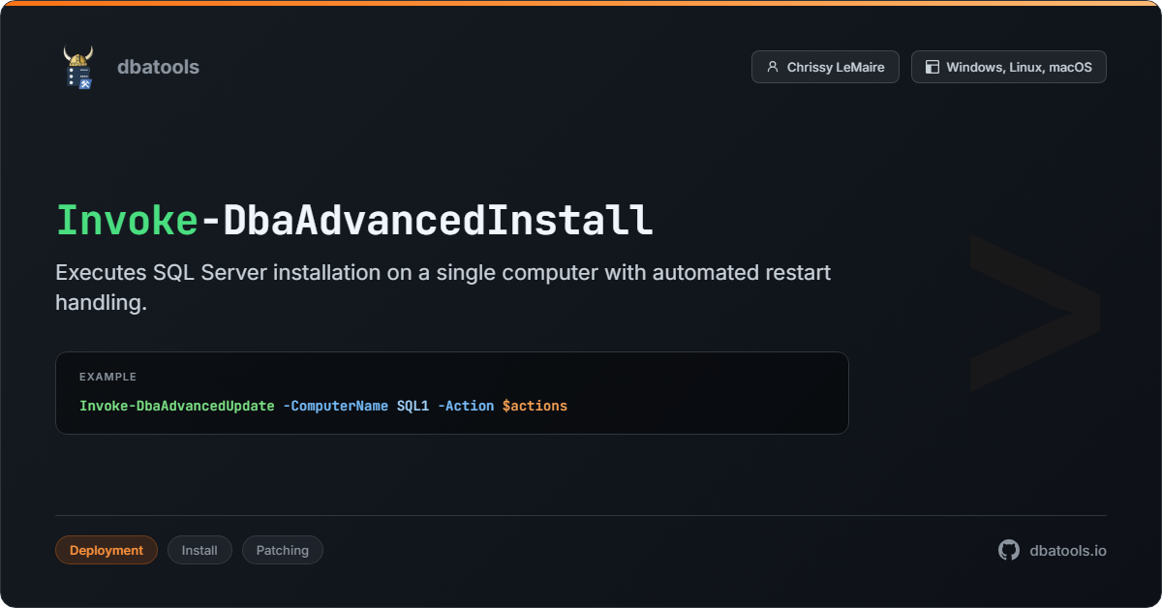Image resolution: width=1162 pixels, height=608 pixels.
Task: Click the $actions variable in code
Action: (x=535, y=406)
